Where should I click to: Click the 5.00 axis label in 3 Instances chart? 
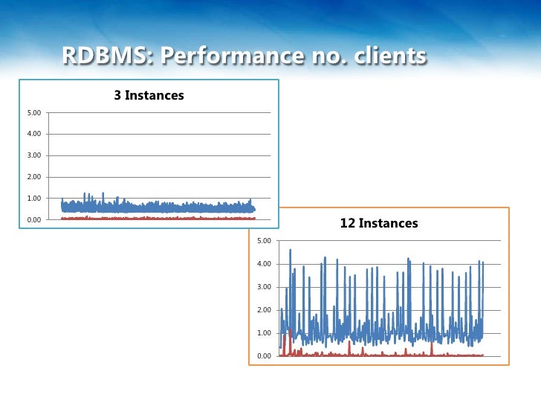pyautogui.click(x=34, y=112)
